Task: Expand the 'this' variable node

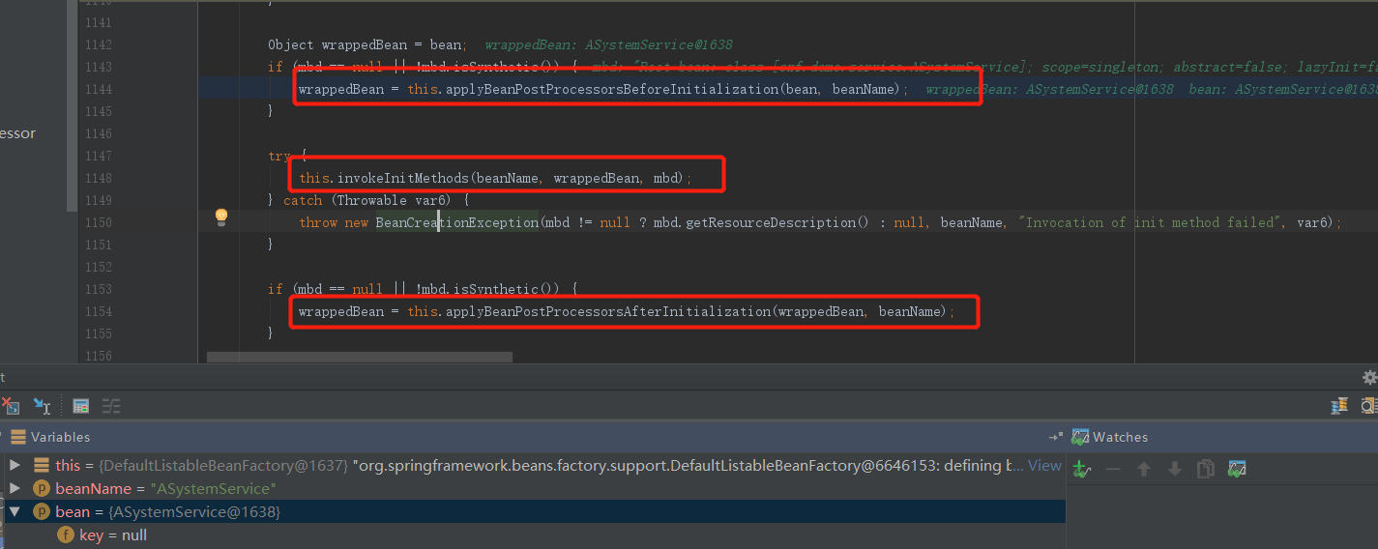Action: pyautogui.click(x=15, y=465)
